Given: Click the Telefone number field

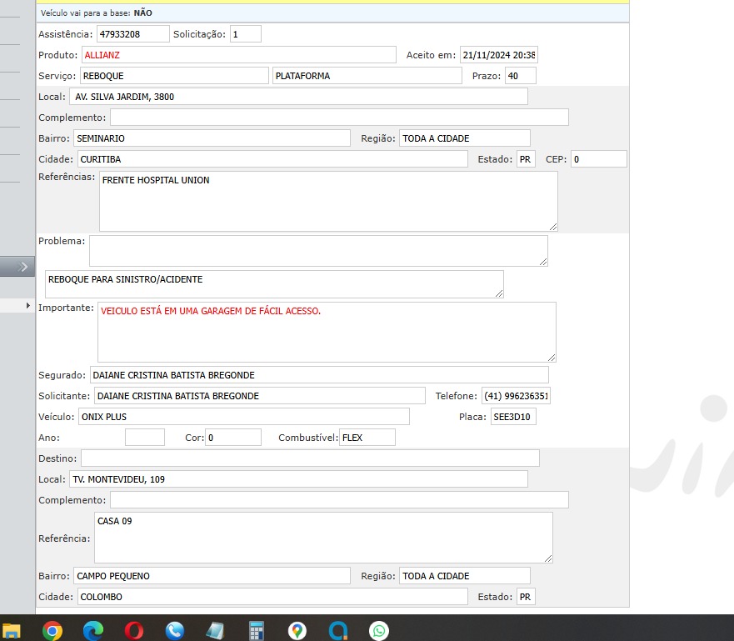Looking at the screenshot, I should [516, 396].
